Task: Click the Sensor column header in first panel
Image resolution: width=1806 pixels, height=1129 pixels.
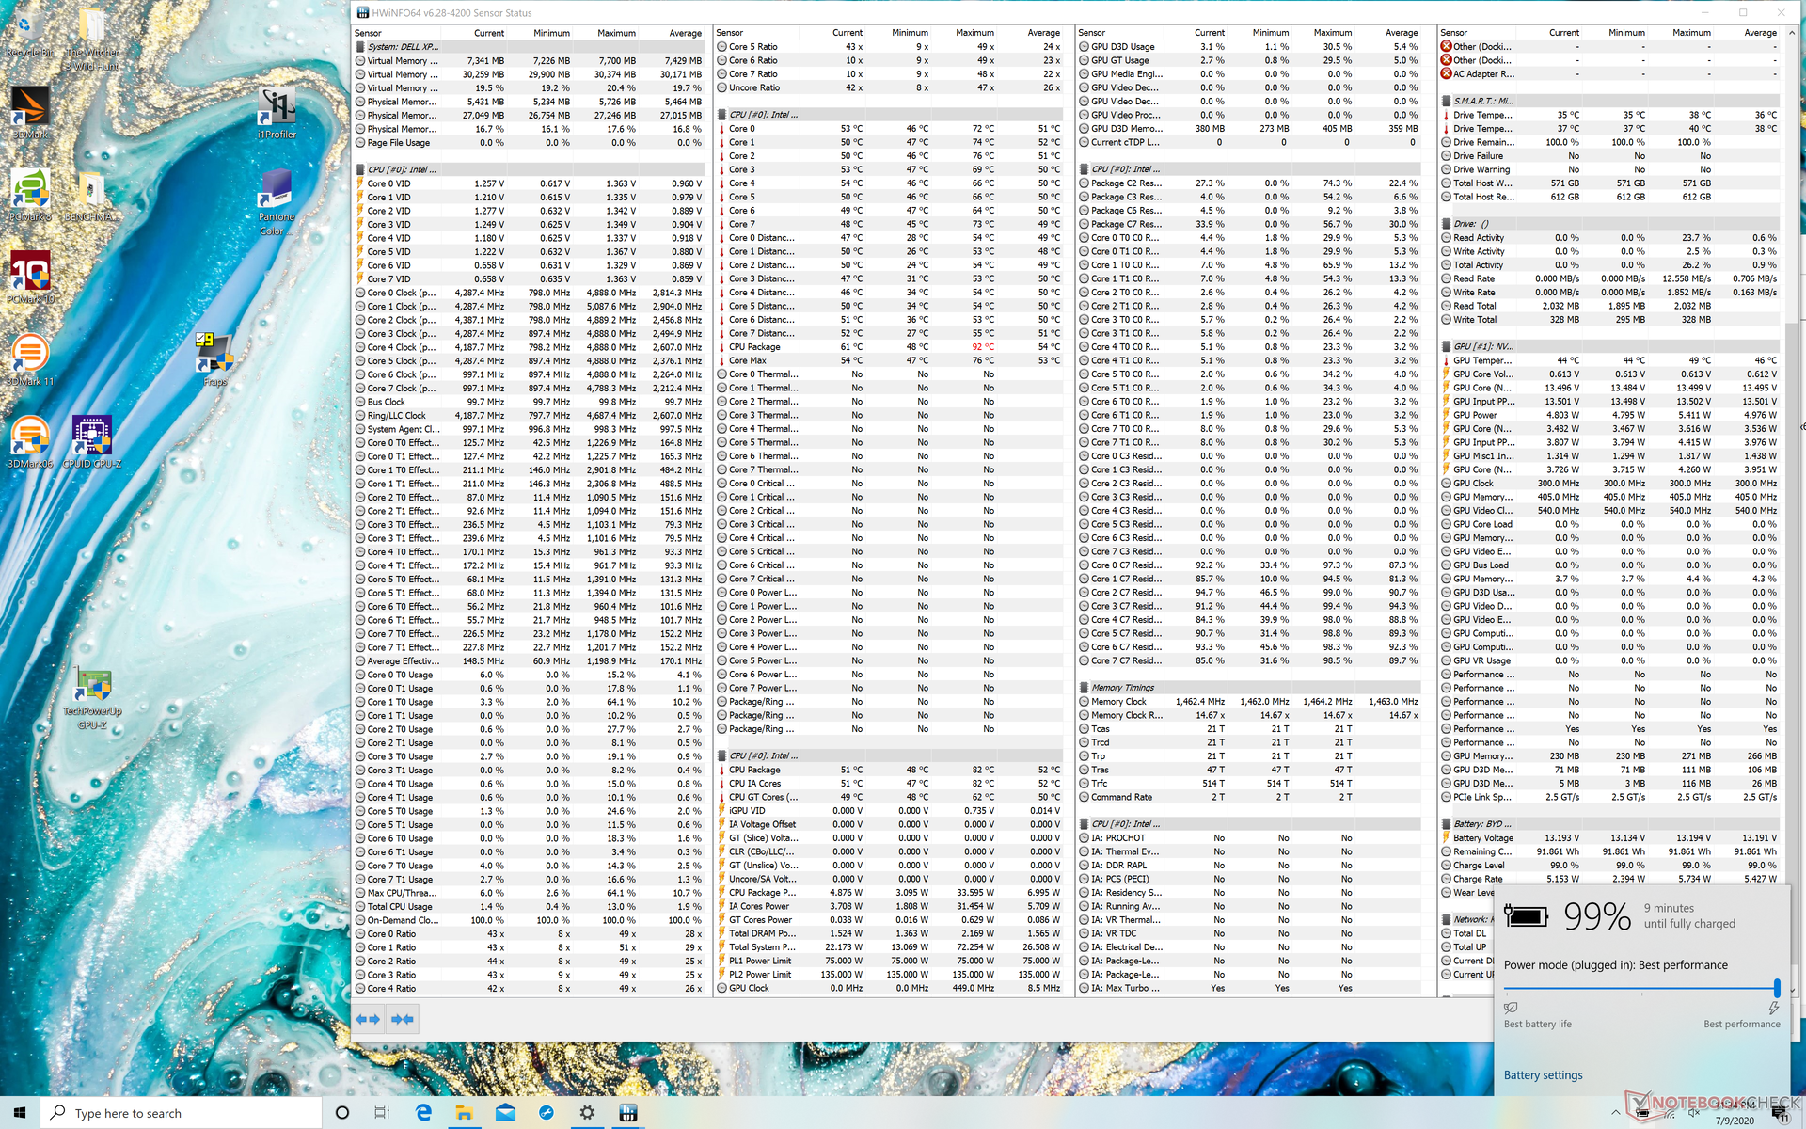Action: [x=369, y=33]
